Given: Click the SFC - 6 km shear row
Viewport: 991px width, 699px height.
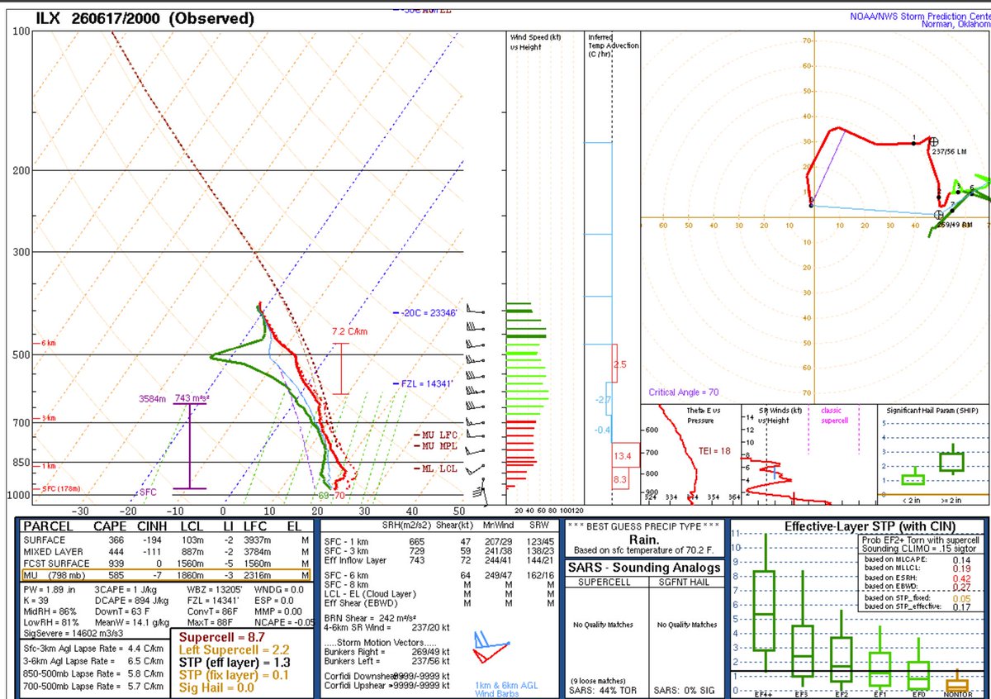Looking at the screenshot, I should point(439,574).
